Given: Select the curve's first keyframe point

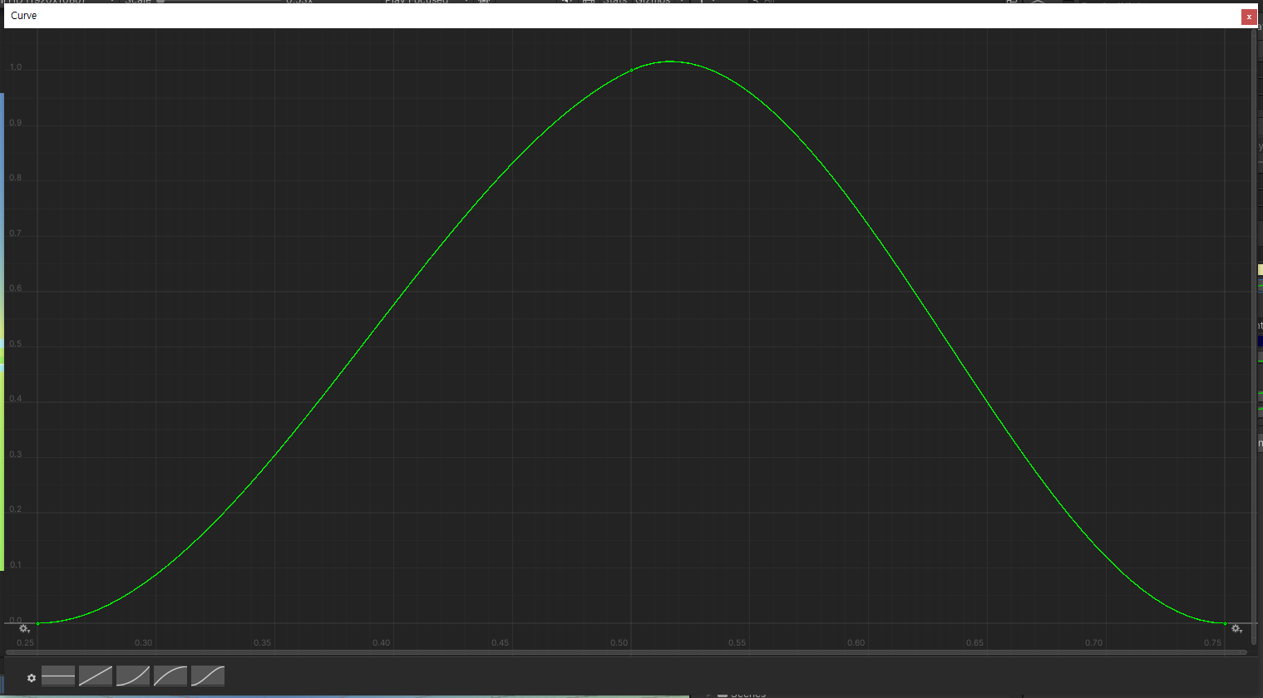Looking at the screenshot, I should 37,623.
